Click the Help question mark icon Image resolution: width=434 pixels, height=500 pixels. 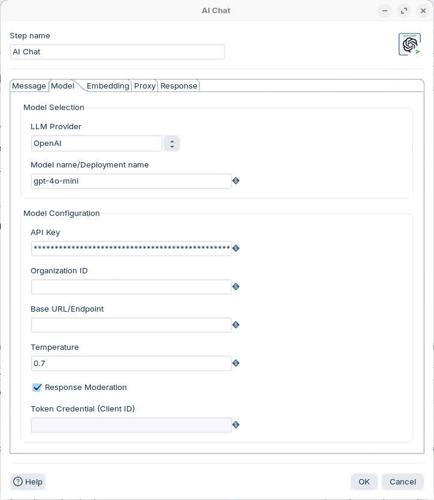click(x=18, y=481)
